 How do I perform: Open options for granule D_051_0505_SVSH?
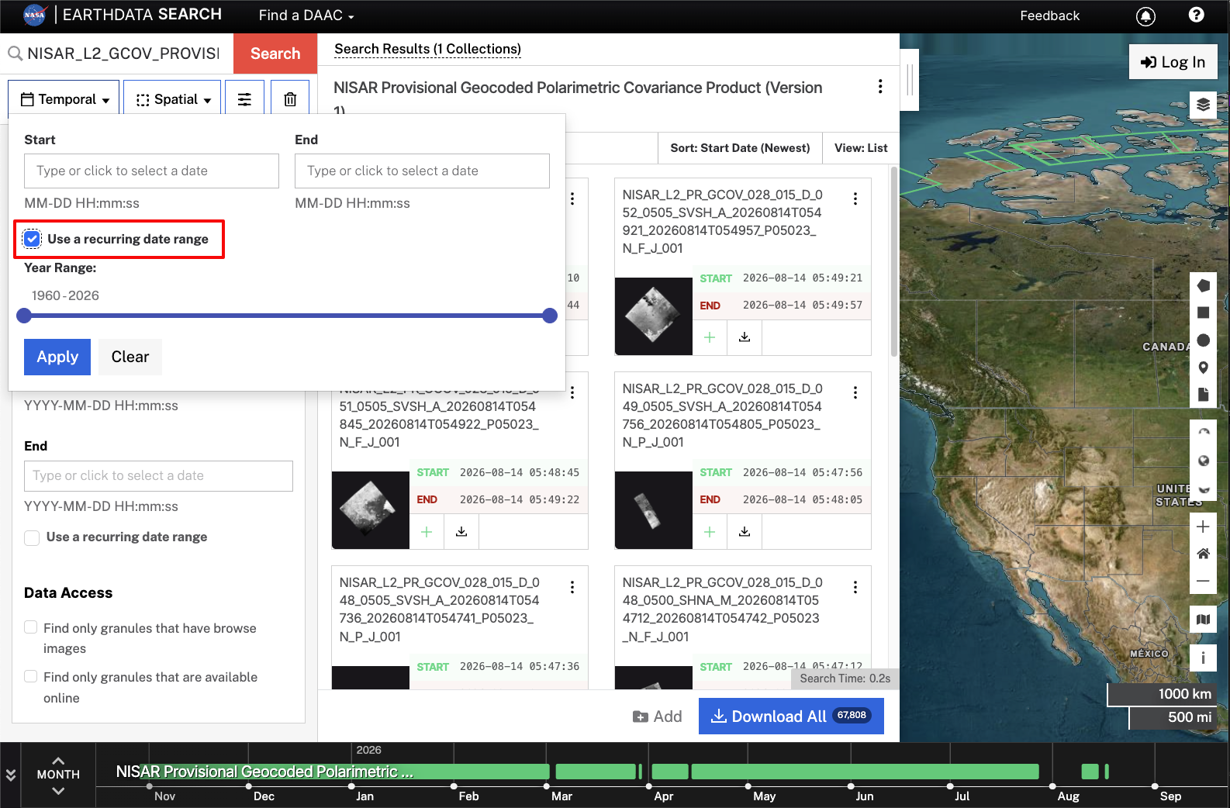coord(572,392)
